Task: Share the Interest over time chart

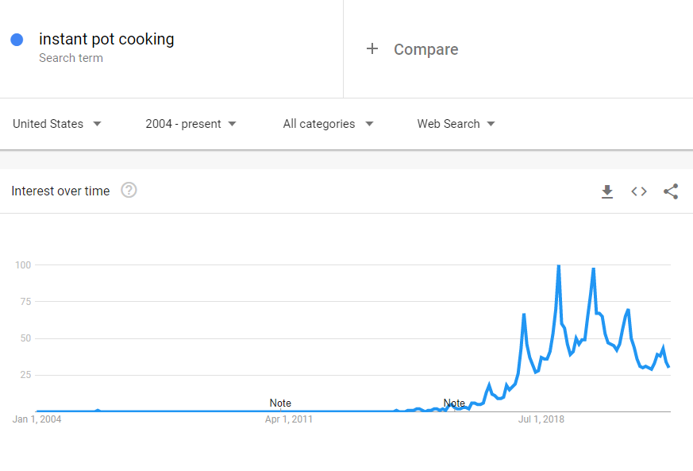Action: coord(671,191)
